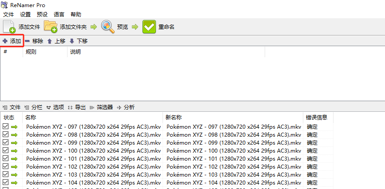The height and width of the screenshot is (189, 385).
Task: Click the 确定 status in row 103
Action: coord(312,174)
